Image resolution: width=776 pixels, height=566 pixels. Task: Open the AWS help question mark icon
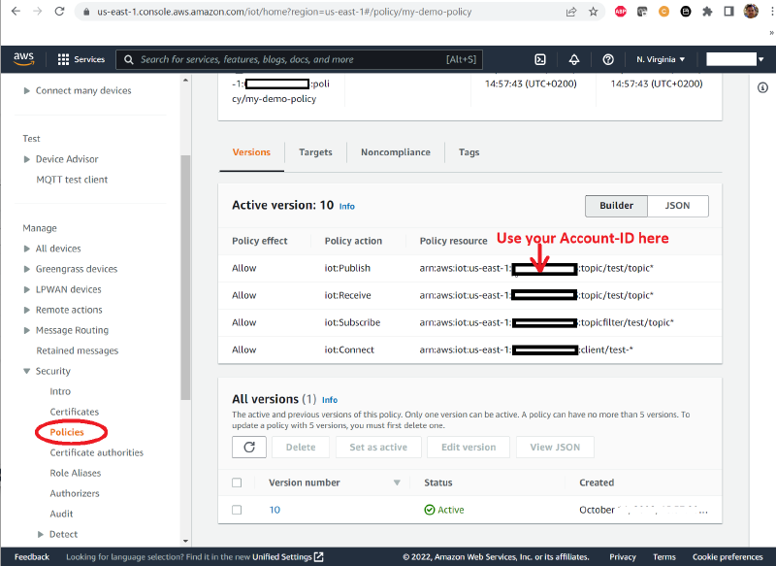click(608, 59)
